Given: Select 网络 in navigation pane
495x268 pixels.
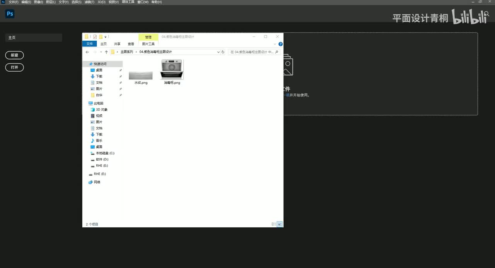Looking at the screenshot, I should click(97, 182).
